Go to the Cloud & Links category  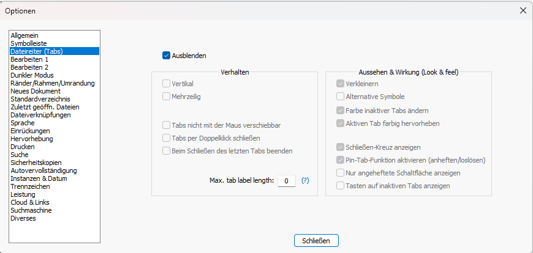(x=30, y=202)
